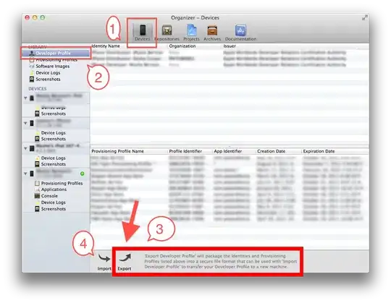Collapse the device marked with green dot
The height and width of the screenshot is (303, 391).
coord(25,174)
